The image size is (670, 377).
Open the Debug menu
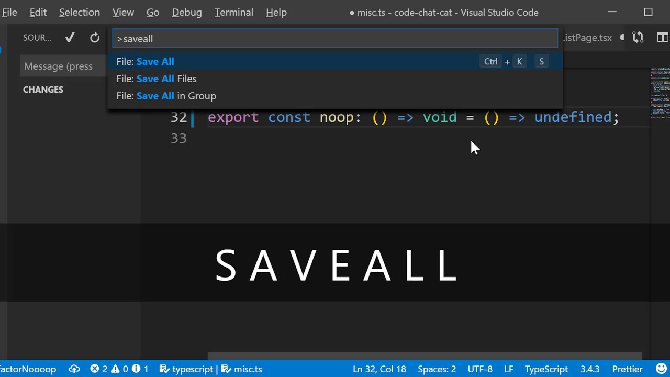pos(187,12)
